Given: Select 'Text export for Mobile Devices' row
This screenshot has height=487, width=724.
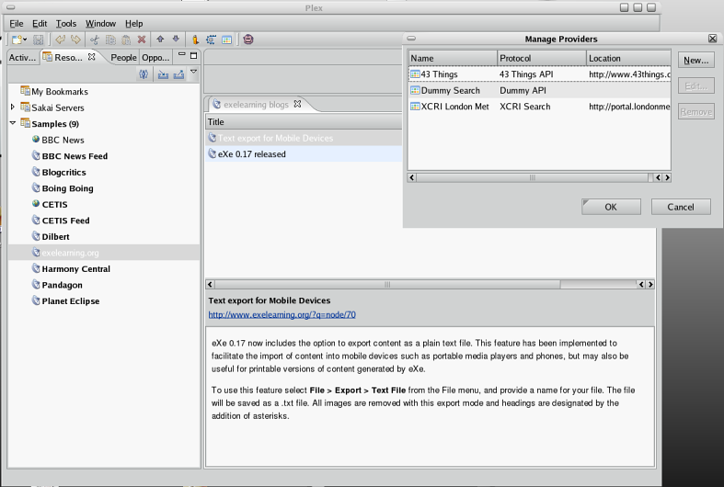Looking at the screenshot, I should pyautogui.click(x=304, y=138).
